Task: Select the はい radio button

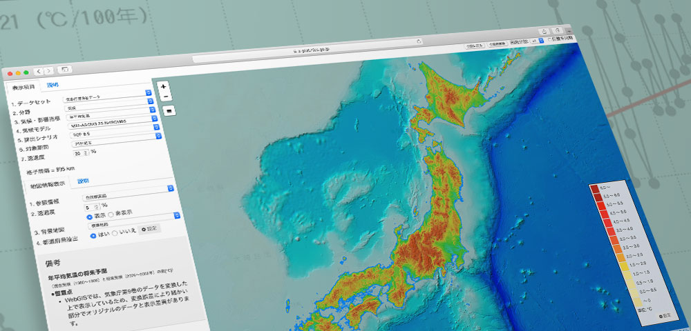Action: (x=93, y=236)
